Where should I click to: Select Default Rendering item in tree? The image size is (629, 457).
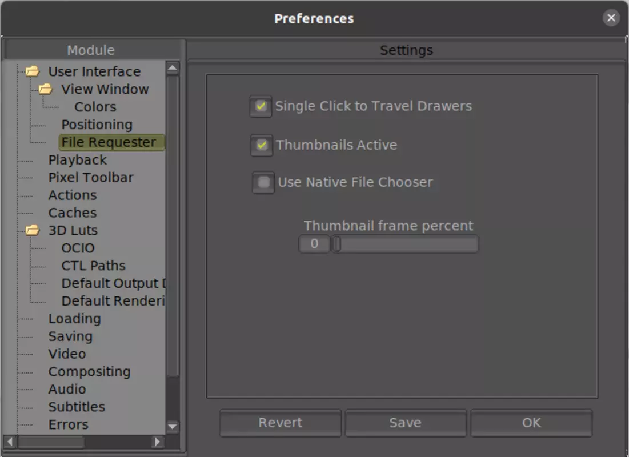point(113,301)
